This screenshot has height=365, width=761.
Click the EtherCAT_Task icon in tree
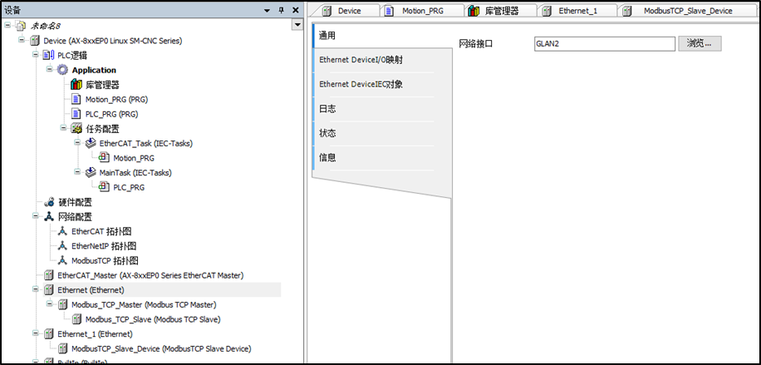91,144
